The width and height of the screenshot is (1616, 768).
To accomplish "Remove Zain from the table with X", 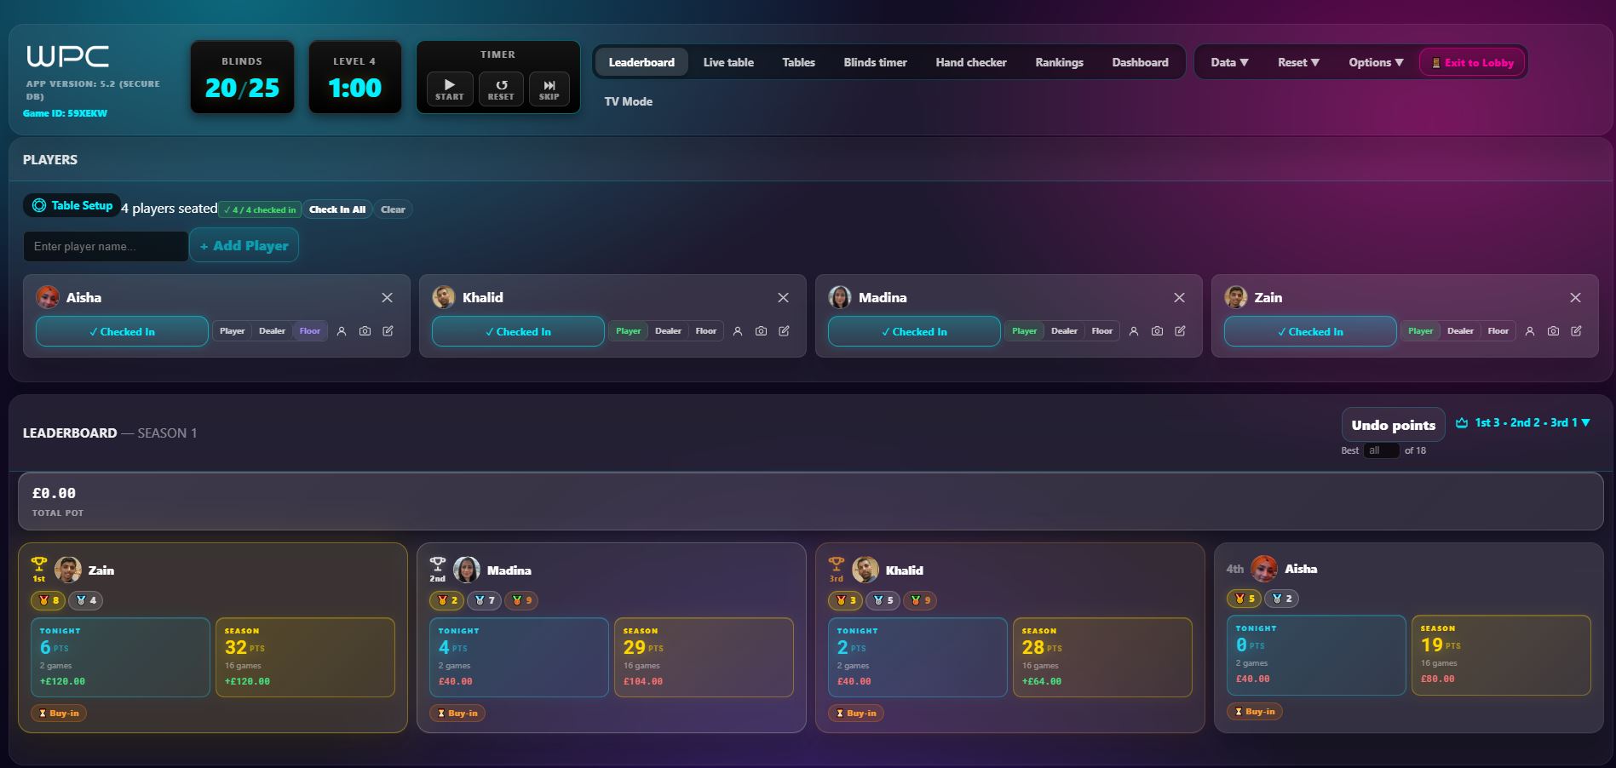I will 1575,297.
